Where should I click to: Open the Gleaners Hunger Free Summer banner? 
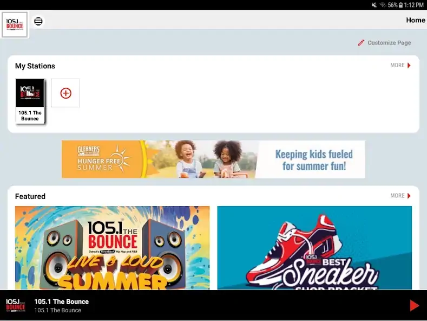(x=213, y=159)
